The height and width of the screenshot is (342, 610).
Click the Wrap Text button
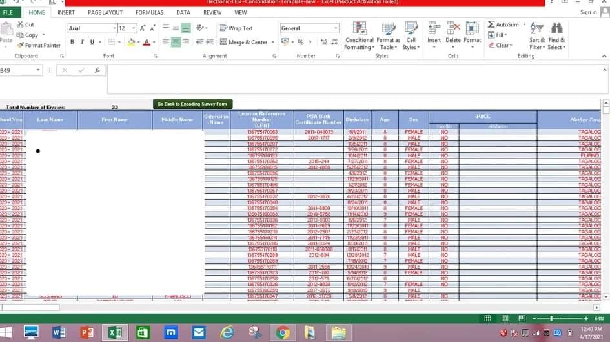236,28
